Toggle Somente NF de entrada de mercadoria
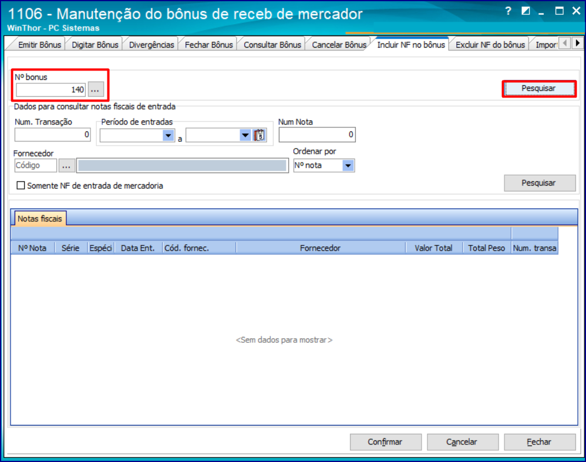Image resolution: width=586 pixels, height=462 pixels. click(21, 186)
